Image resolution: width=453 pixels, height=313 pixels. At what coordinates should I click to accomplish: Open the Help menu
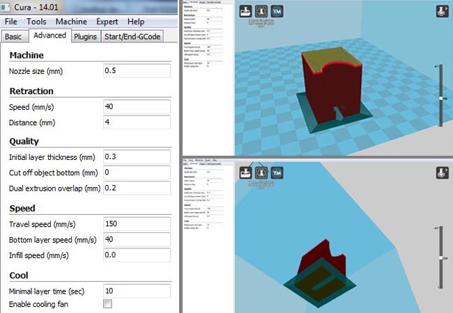pyautogui.click(x=136, y=22)
